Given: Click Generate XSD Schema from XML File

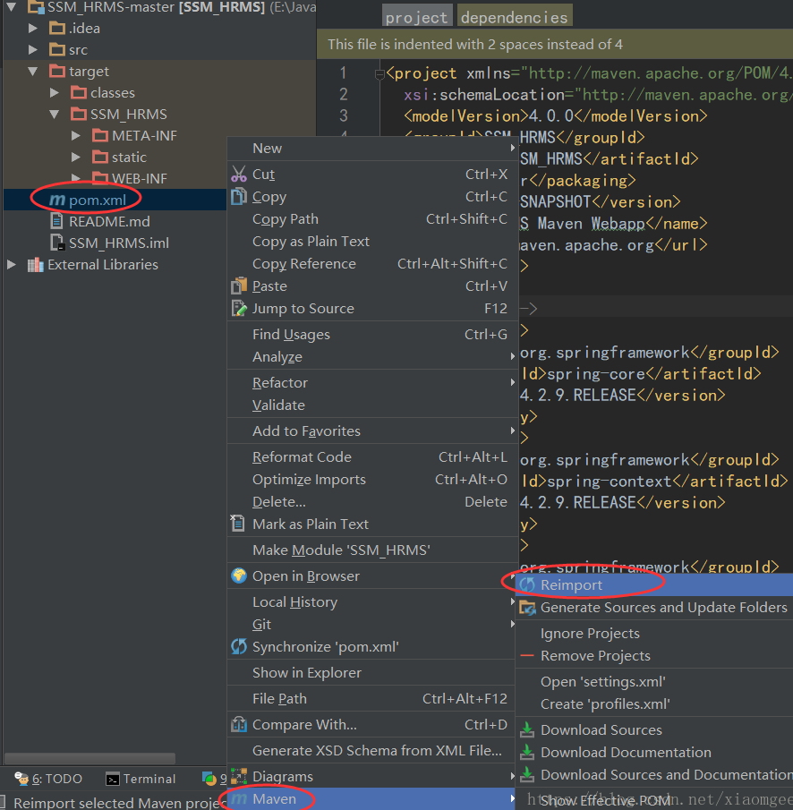Looking at the screenshot, I should [372, 750].
